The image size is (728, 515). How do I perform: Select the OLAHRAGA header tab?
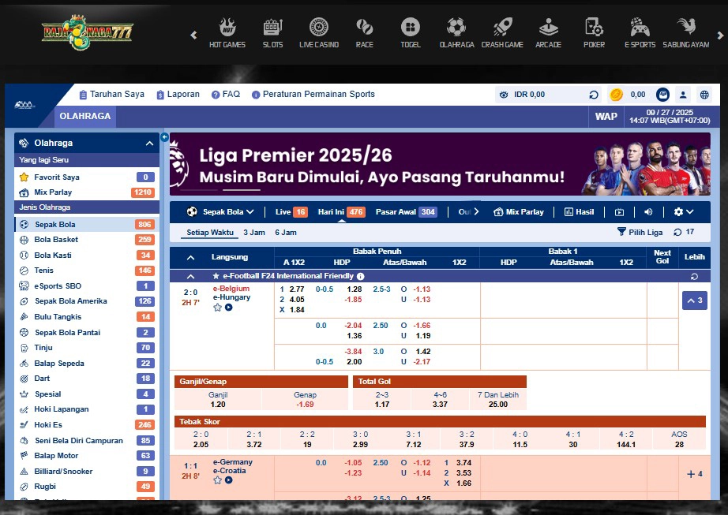pyautogui.click(x=85, y=117)
